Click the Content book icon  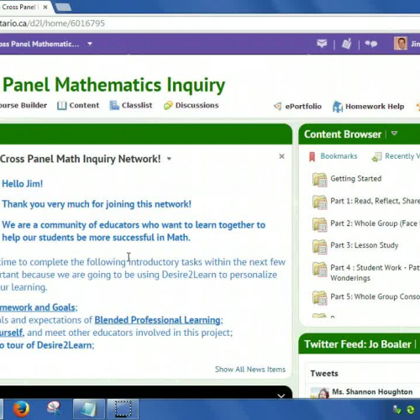click(61, 106)
